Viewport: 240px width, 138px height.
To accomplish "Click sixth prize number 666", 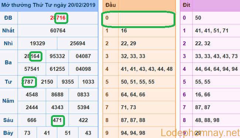I will (32, 120).
